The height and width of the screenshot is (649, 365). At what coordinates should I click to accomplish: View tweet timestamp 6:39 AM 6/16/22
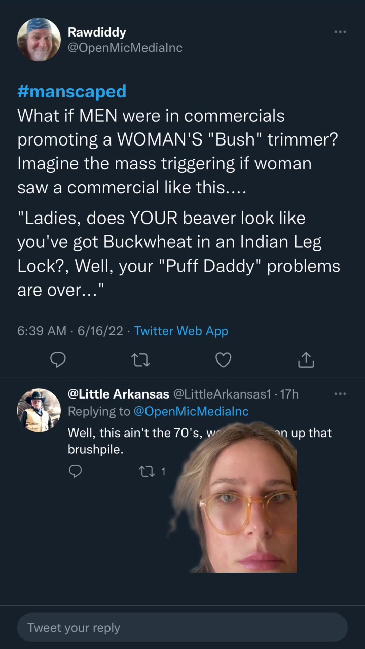click(x=70, y=331)
